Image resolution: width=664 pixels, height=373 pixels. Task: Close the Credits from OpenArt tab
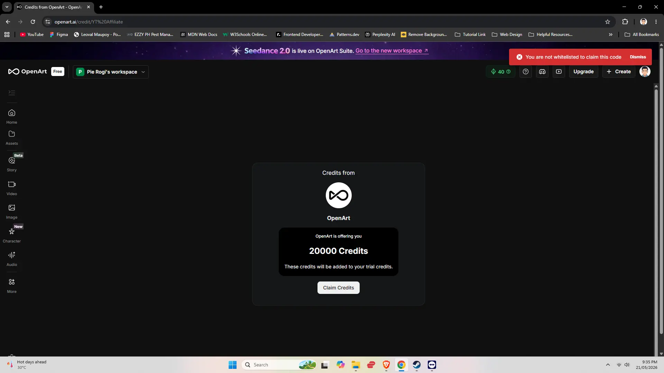point(89,7)
